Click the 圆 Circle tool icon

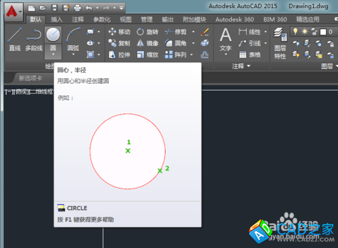(x=53, y=34)
